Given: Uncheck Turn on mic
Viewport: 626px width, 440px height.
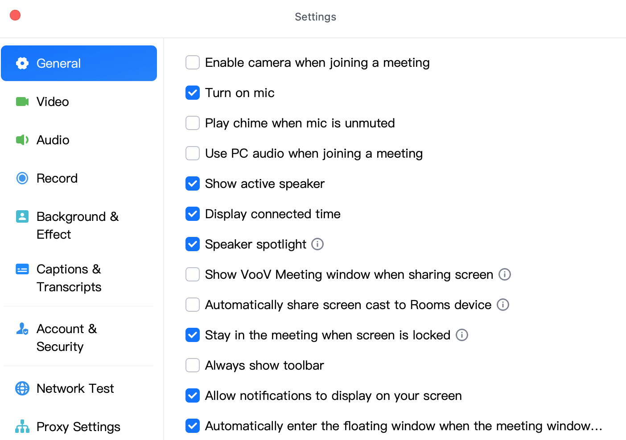Looking at the screenshot, I should [192, 93].
